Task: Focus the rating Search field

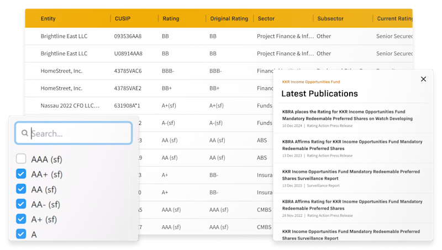Action: pos(73,133)
